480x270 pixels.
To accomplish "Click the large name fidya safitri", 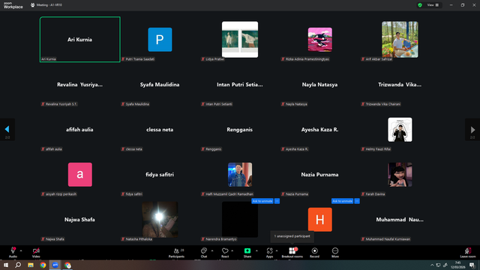I will (160, 175).
